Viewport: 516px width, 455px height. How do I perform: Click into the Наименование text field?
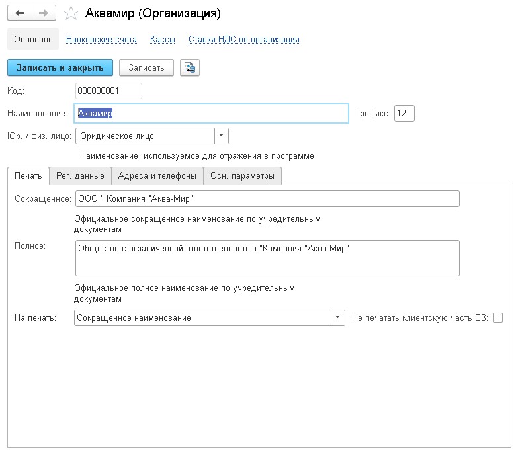[x=212, y=114]
